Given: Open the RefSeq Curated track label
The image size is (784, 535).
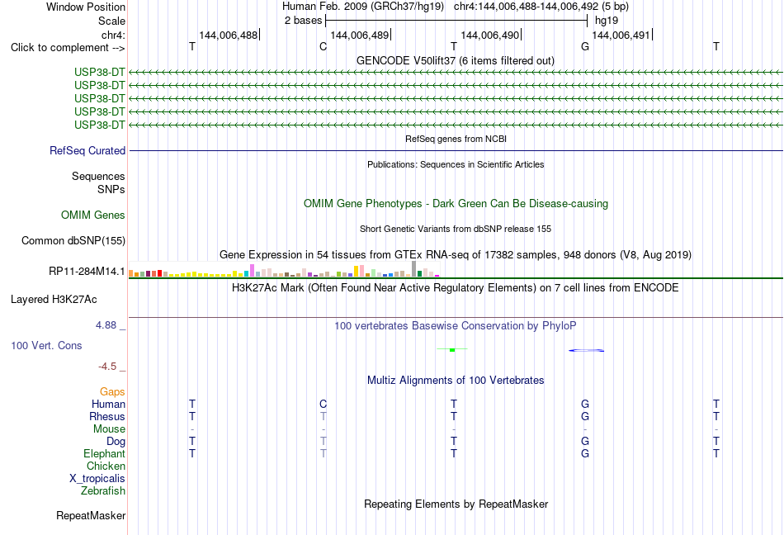Looking at the screenshot, I should pos(87,150).
